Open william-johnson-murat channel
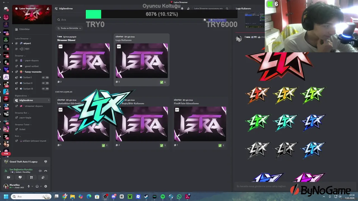The height and width of the screenshot is (201, 358). 32,141
